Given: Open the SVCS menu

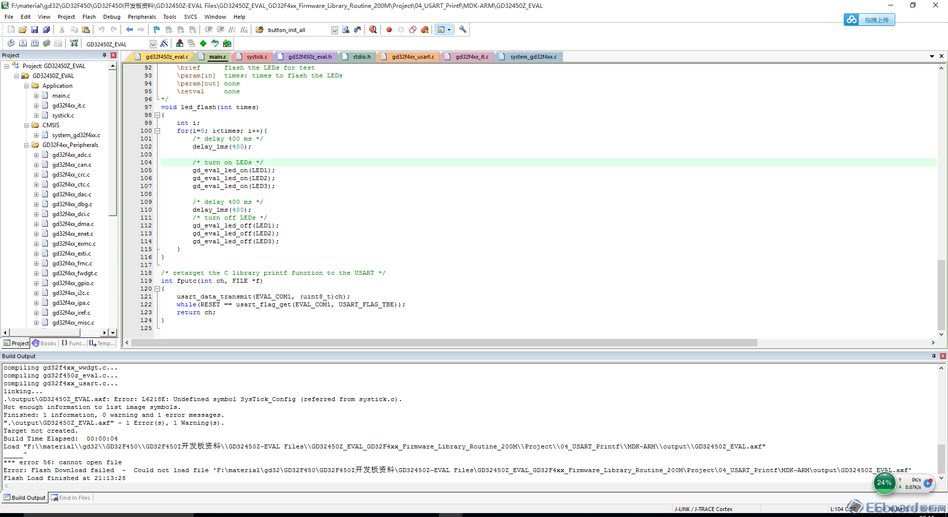Looking at the screenshot, I should [190, 17].
